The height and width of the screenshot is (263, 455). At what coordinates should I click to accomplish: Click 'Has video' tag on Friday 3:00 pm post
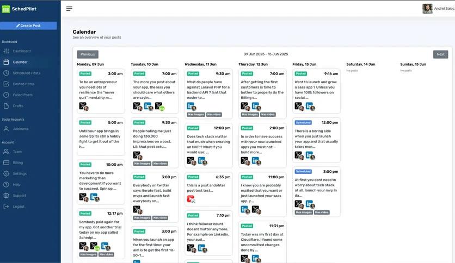tap(322, 212)
